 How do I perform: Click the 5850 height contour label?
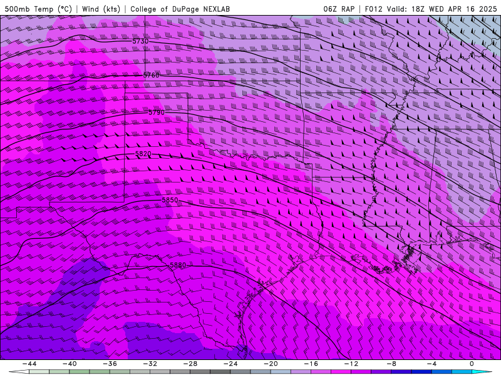tap(170, 200)
